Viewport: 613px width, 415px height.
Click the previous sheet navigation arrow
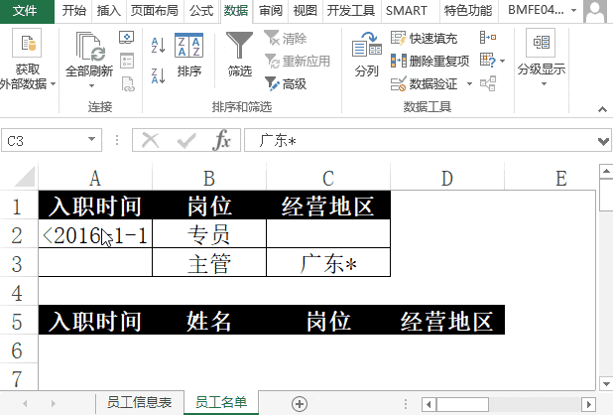[26, 403]
